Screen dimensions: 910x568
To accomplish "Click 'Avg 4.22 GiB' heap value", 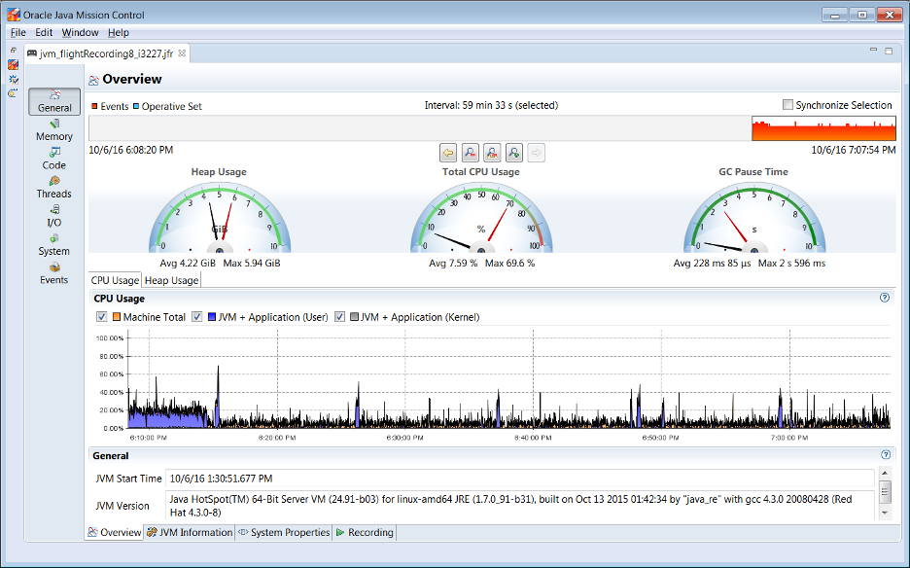I will (188, 264).
